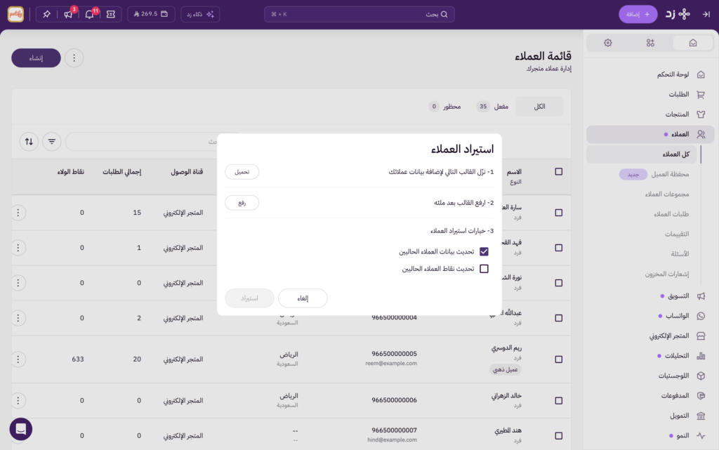
Task: Open التقييمات reviews submenu
Action: [677, 234]
